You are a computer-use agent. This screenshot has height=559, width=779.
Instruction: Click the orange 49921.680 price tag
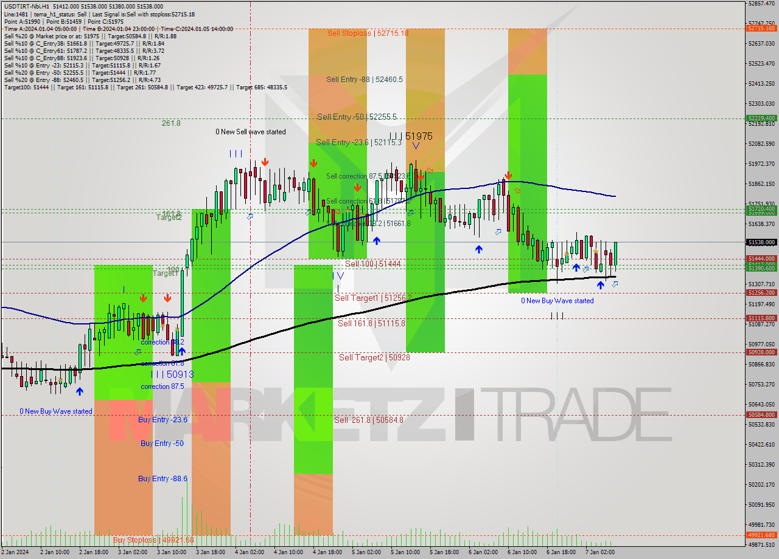(761, 535)
